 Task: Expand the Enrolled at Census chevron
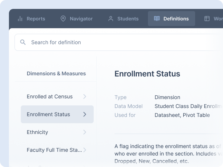coord(85,96)
